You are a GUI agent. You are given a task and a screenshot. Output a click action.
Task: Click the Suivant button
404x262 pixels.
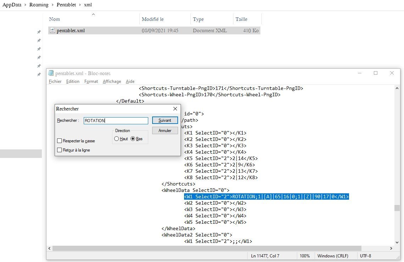tap(165, 120)
